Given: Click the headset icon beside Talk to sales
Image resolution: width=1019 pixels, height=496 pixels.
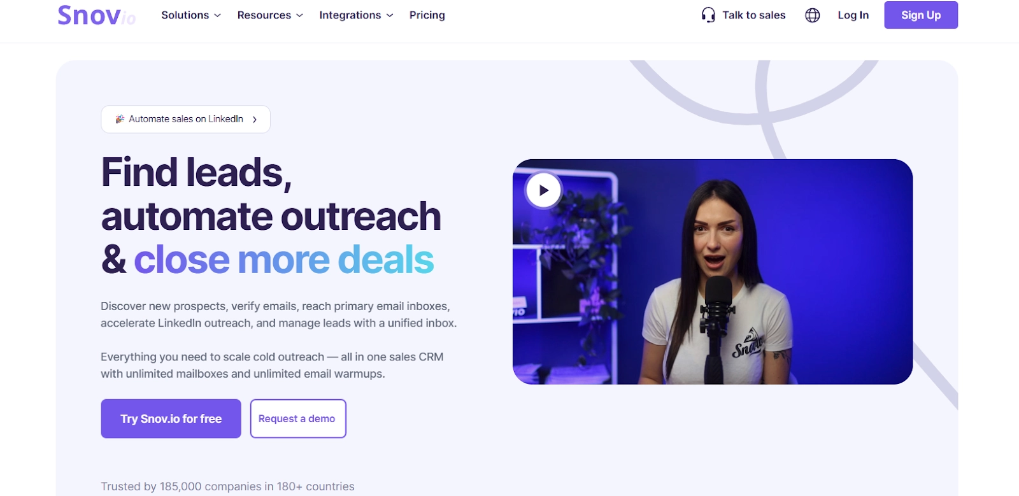Looking at the screenshot, I should 708,15.
